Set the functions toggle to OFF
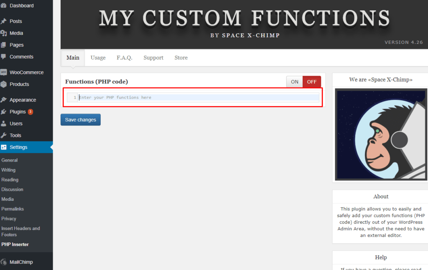 click(311, 82)
